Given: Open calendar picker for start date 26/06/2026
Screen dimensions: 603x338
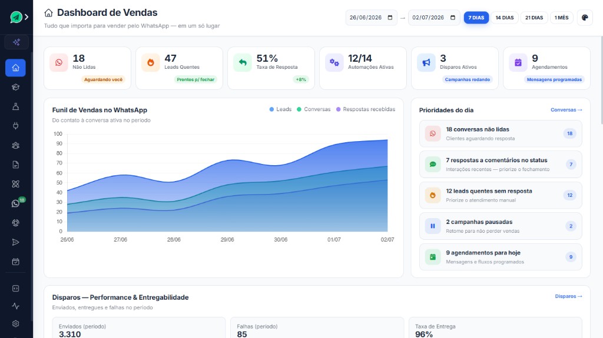Looking at the screenshot, I should point(390,18).
